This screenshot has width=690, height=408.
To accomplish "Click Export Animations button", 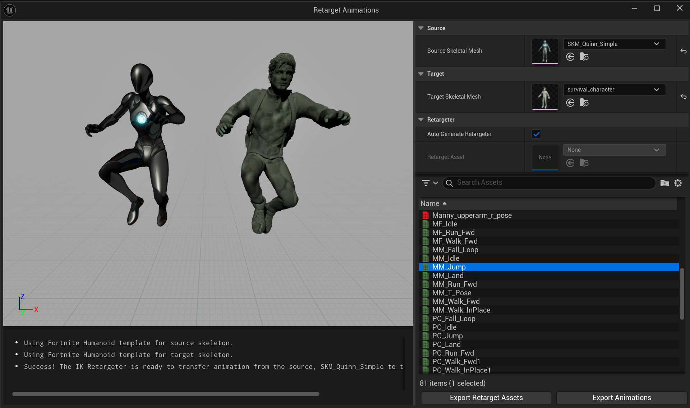I will click(x=621, y=398).
